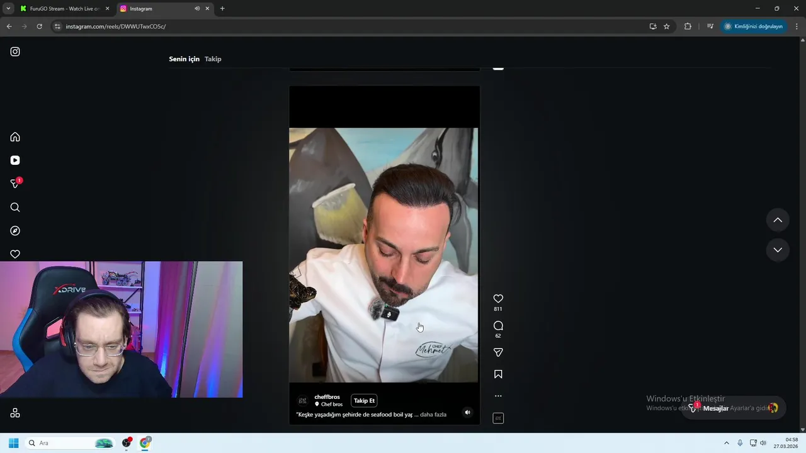
Task: Close the Instagram browser tab
Action: tap(207, 9)
